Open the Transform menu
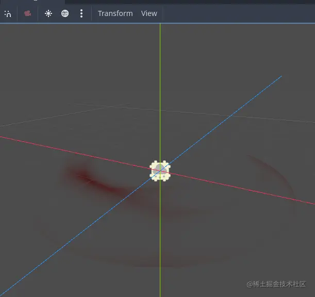The width and height of the screenshot is (315, 297). pyautogui.click(x=115, y=13)
